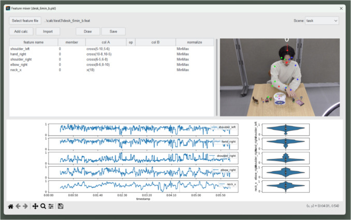Close the Feature mixer window
The width and height of the screenshot is (351, 220).
coord(341,8)
